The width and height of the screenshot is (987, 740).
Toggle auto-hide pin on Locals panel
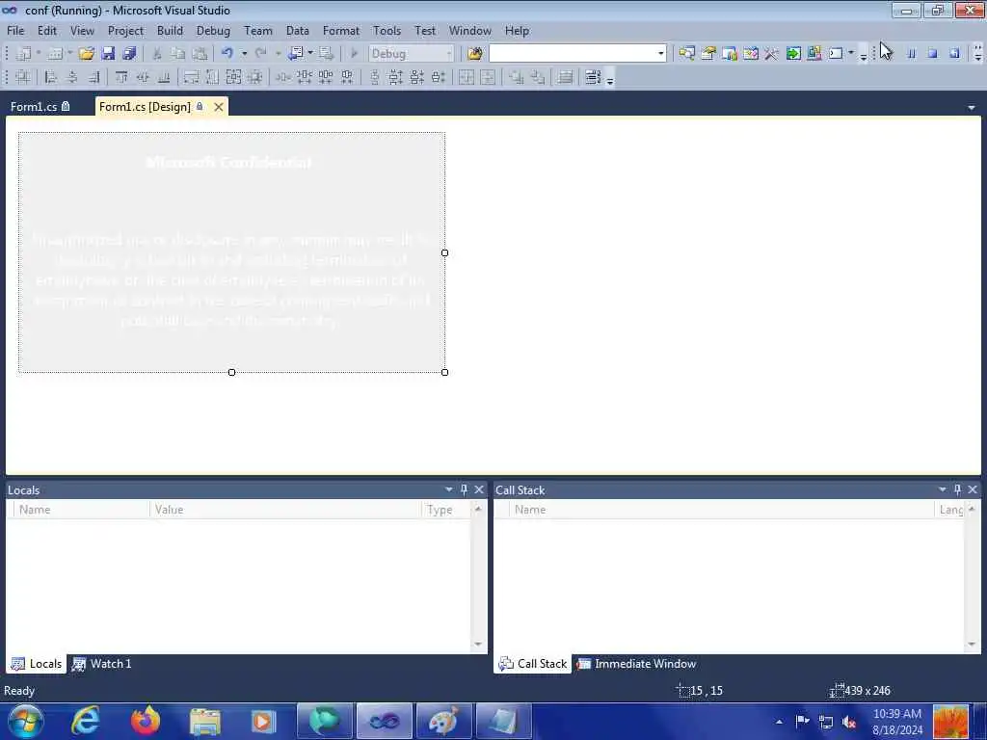[464, 489]
